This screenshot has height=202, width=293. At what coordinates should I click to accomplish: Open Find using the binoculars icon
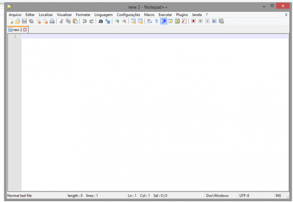click(101, 21)
